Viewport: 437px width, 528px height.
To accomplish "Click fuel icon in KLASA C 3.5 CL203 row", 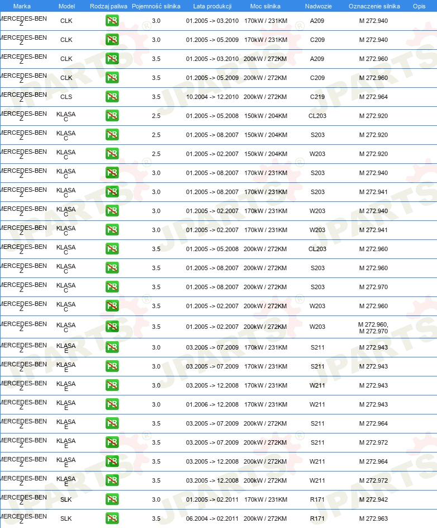I will click(x=112, y=249).
